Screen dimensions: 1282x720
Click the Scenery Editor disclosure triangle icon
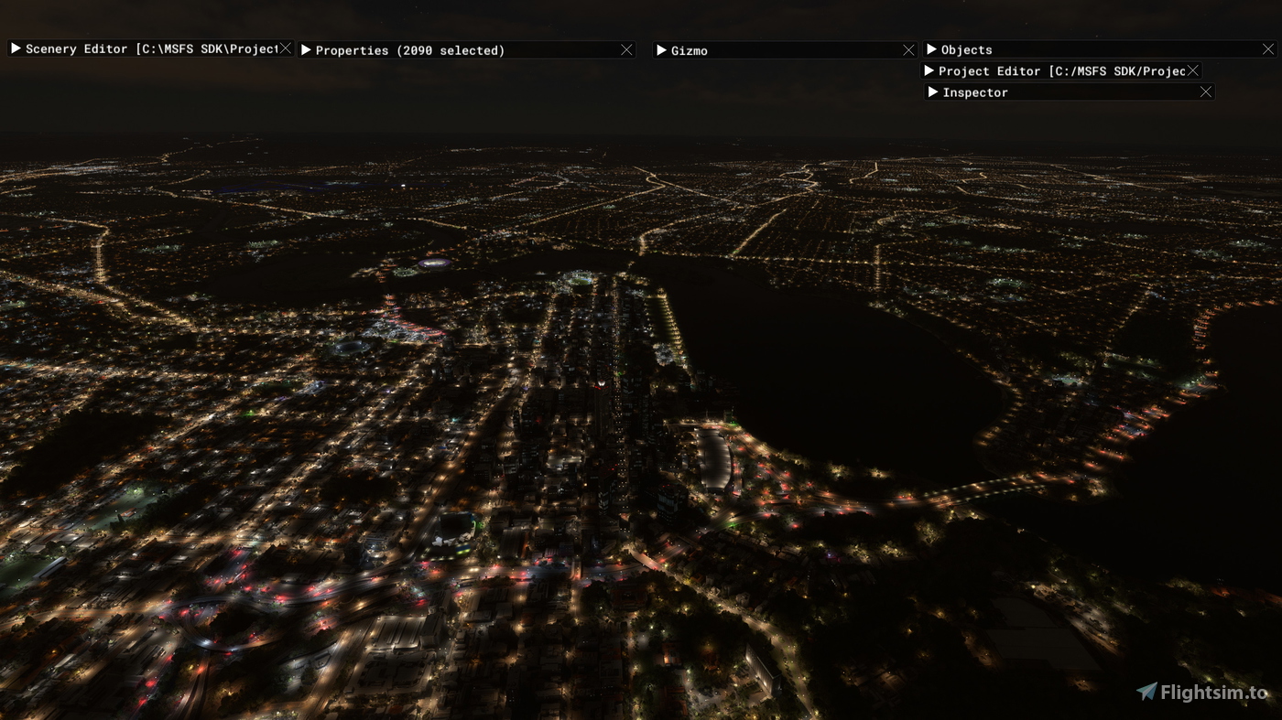coord(16,48)
